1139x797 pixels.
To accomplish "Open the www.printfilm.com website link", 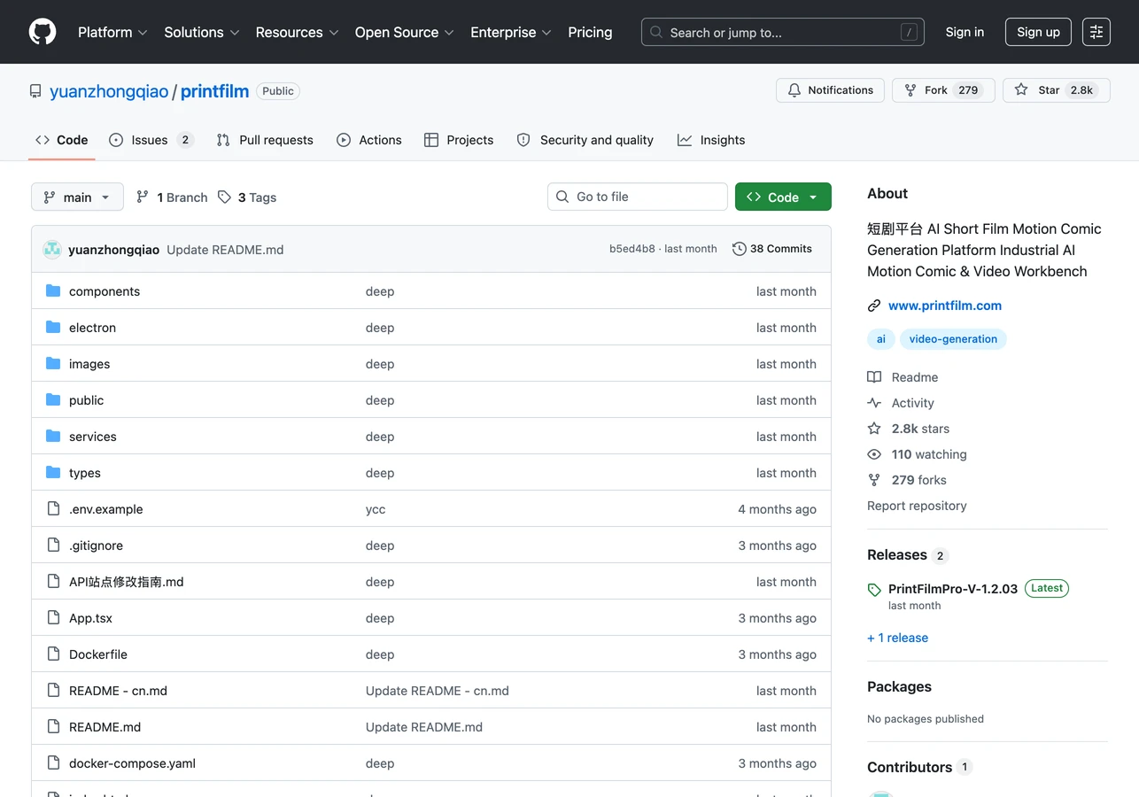I will (944, 306).
